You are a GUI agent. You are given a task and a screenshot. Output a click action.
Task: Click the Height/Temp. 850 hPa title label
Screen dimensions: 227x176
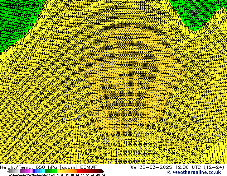pos(29,167)
